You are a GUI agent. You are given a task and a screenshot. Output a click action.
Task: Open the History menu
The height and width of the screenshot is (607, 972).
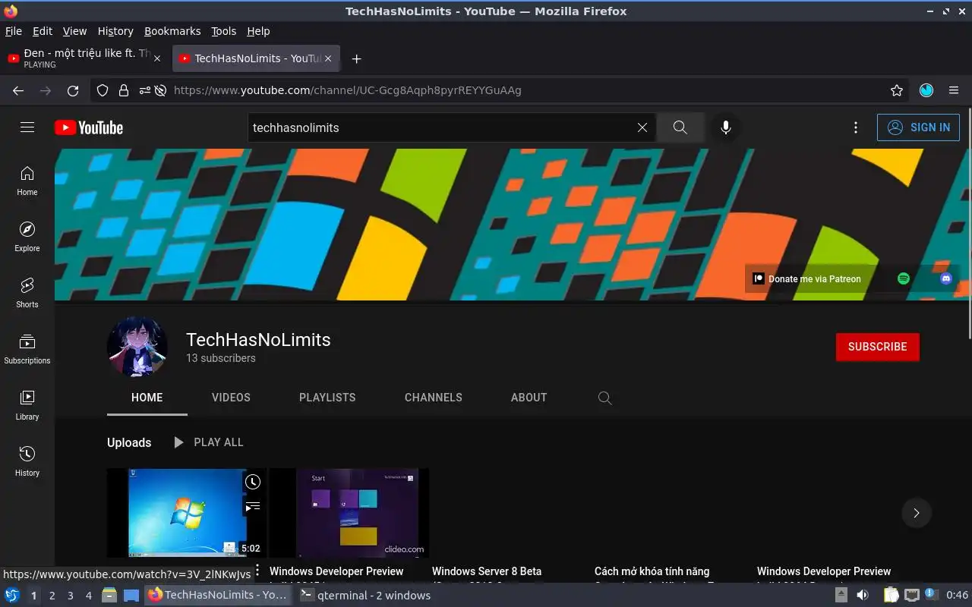115,31
